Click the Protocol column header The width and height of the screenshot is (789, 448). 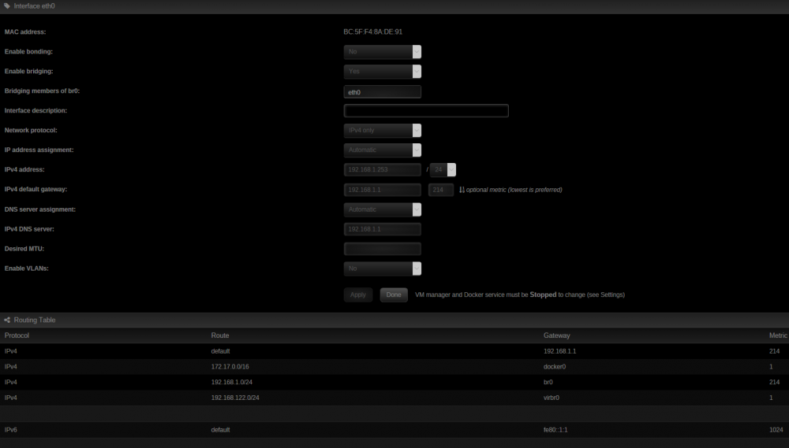click(x=17, y=335)
